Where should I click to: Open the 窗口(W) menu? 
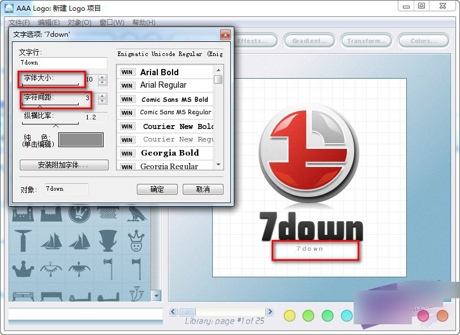point(112,23)
